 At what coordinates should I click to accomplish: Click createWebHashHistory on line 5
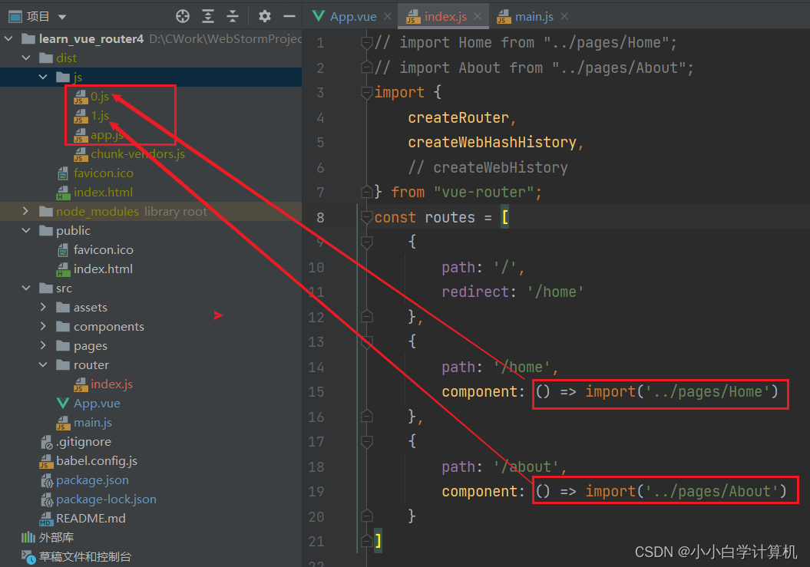pos(492,143)
